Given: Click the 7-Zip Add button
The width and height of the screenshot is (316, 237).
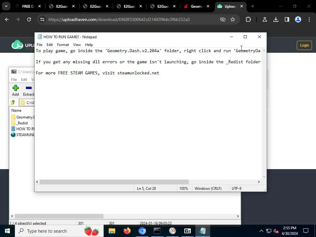Looking at the screenshot, I should pos(15,90).
